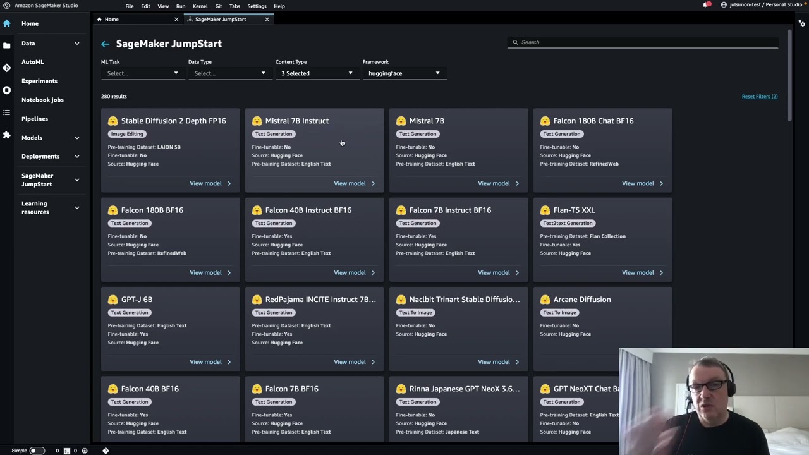
Task: Open the Git panel icon in left sidebar
Action: [6, 68]
